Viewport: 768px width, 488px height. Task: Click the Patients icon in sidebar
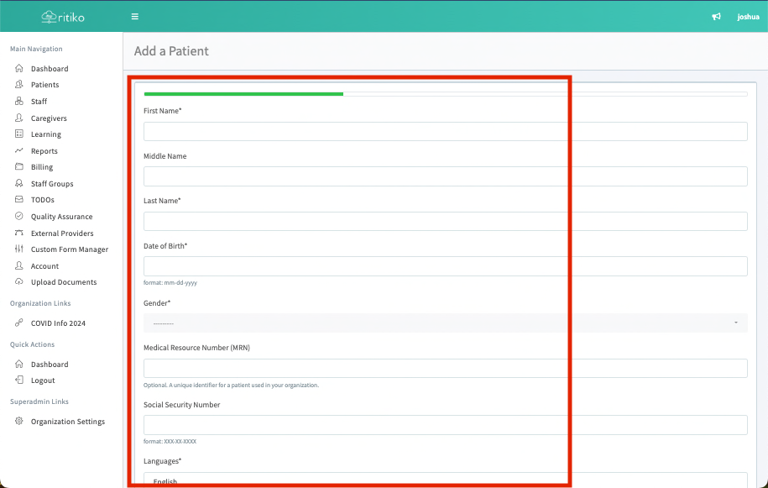[x=19, y=85]
